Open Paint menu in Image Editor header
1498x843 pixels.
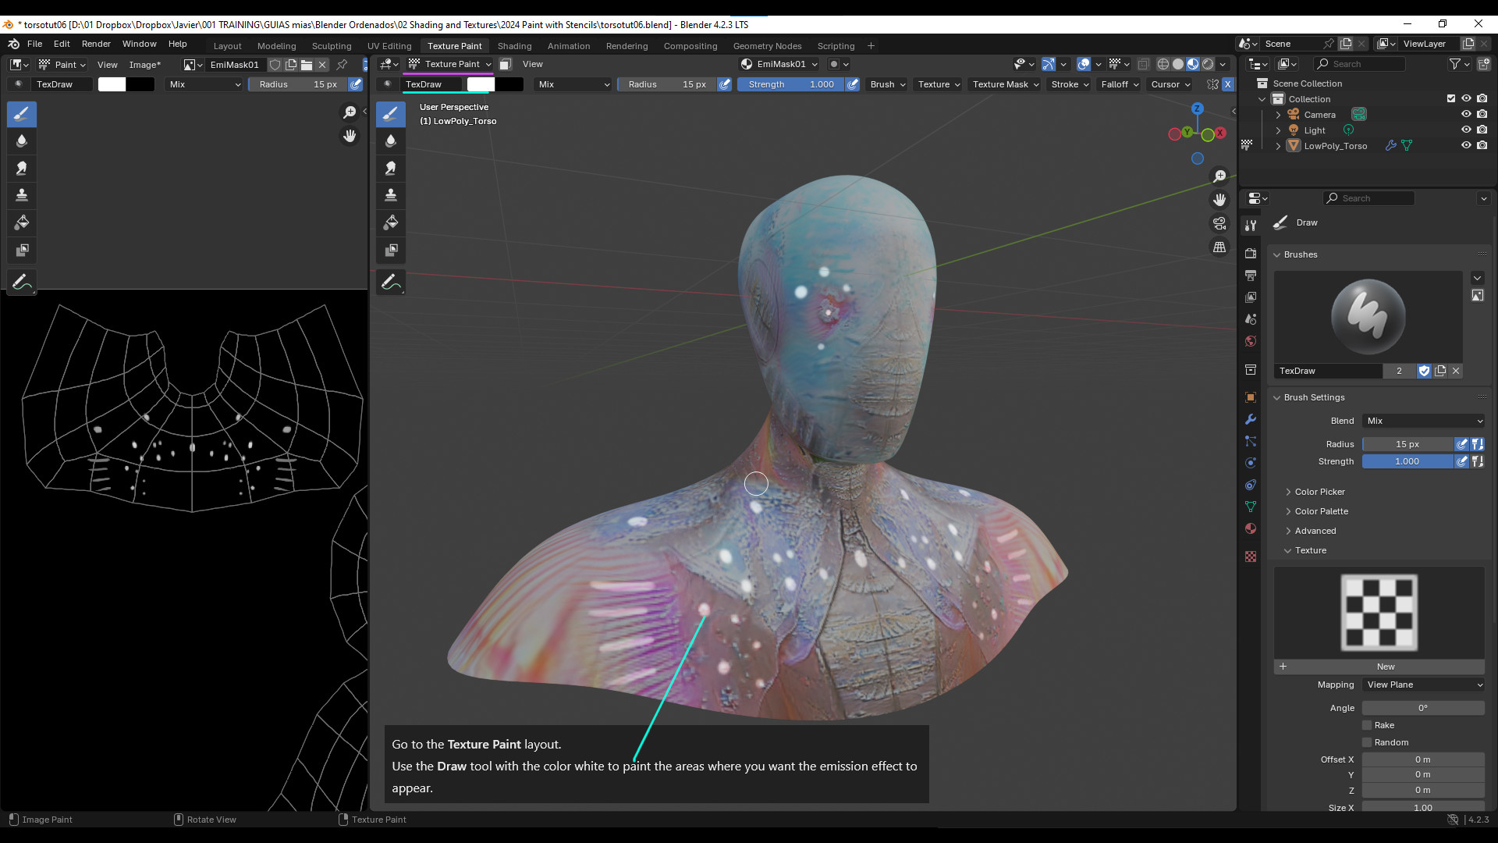coord(62,65)
